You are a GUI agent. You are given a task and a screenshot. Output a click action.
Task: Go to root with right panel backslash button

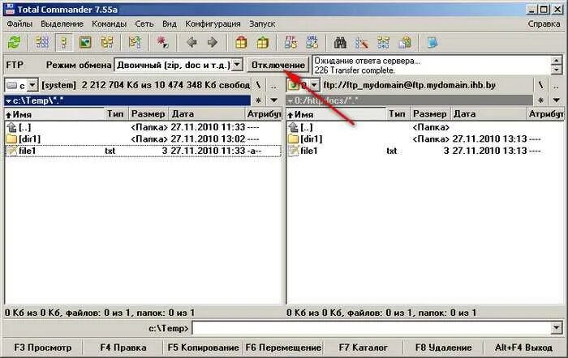[x=540, y=85]
